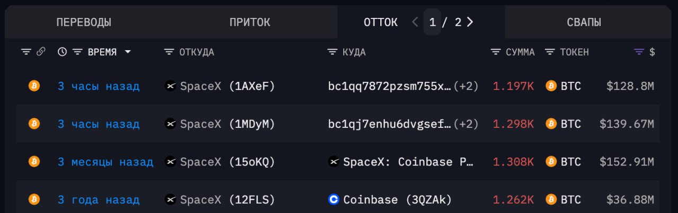Open the СВАПЫ tab

pos(584,22)
